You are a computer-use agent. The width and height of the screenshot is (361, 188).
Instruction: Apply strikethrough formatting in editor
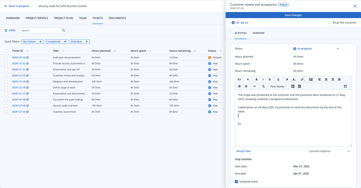click(x=270, y=79)
